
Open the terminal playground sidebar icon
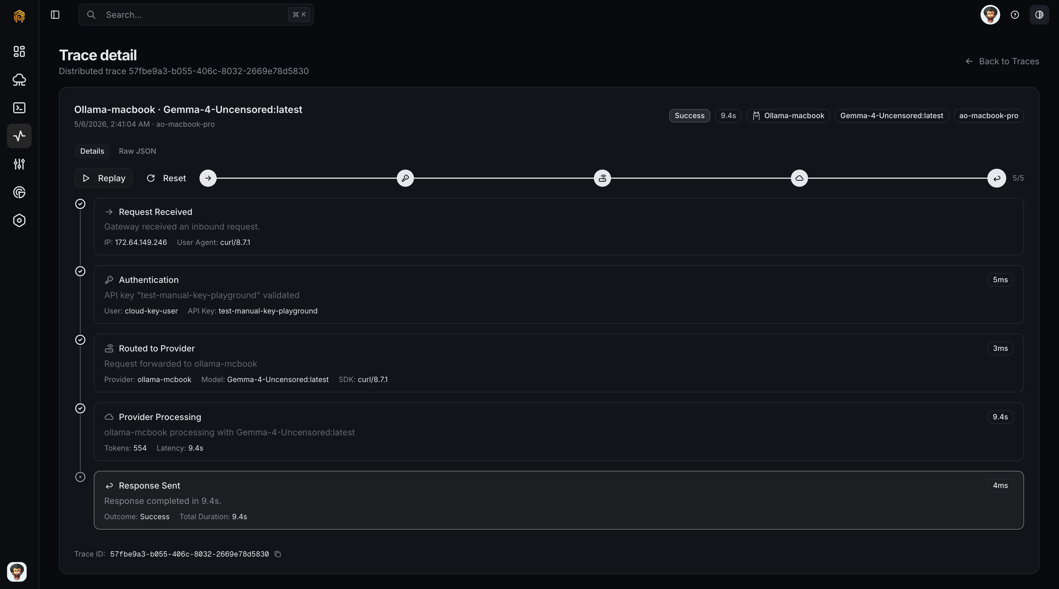[19, 108]
